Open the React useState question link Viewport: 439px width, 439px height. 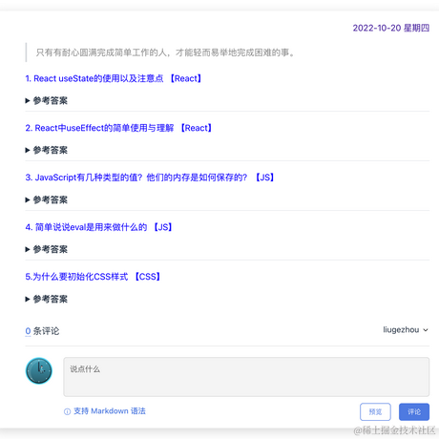point(114,78)
